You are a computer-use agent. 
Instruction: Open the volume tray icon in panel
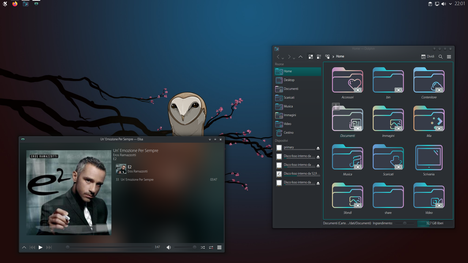[x=444, y=4]
